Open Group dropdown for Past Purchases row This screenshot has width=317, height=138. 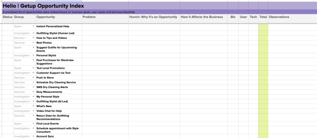(33, 60)
